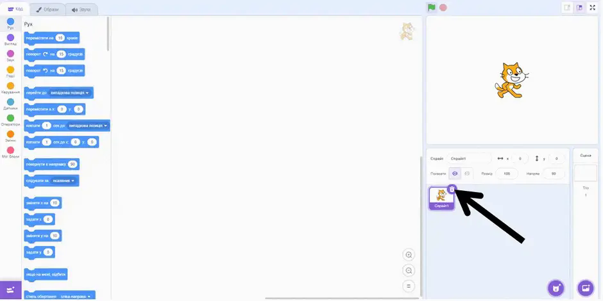Open the Код tab
Image resolution: width=603 pixels, height=301 pixels.
pyautogui.click(x=15, y=10)
